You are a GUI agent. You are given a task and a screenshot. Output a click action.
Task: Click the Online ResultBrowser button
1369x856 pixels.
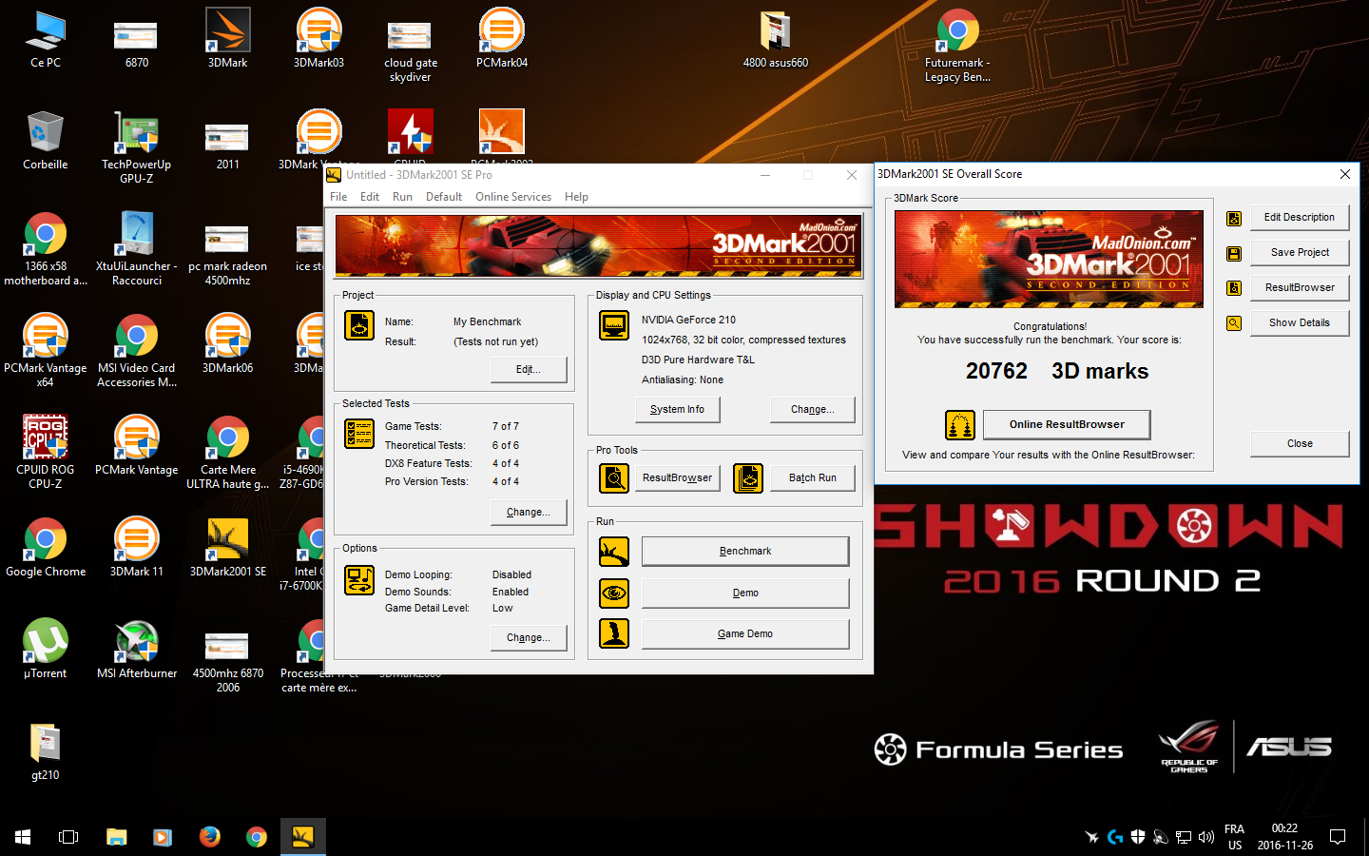coord(1067,424)
